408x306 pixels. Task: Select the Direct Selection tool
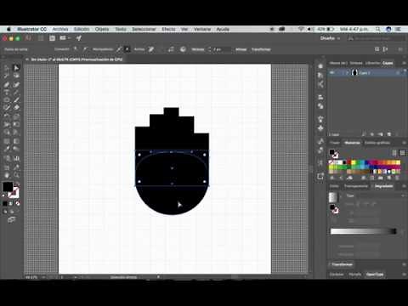point(16,68)
